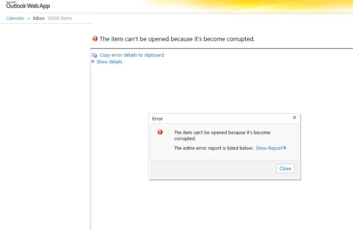Click the clipboard icon next to Copy error details
This screenshot has height=230, width=353.
click(94, 55)
